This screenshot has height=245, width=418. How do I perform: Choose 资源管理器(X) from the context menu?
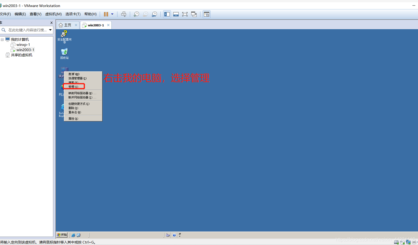pos(83,78)
